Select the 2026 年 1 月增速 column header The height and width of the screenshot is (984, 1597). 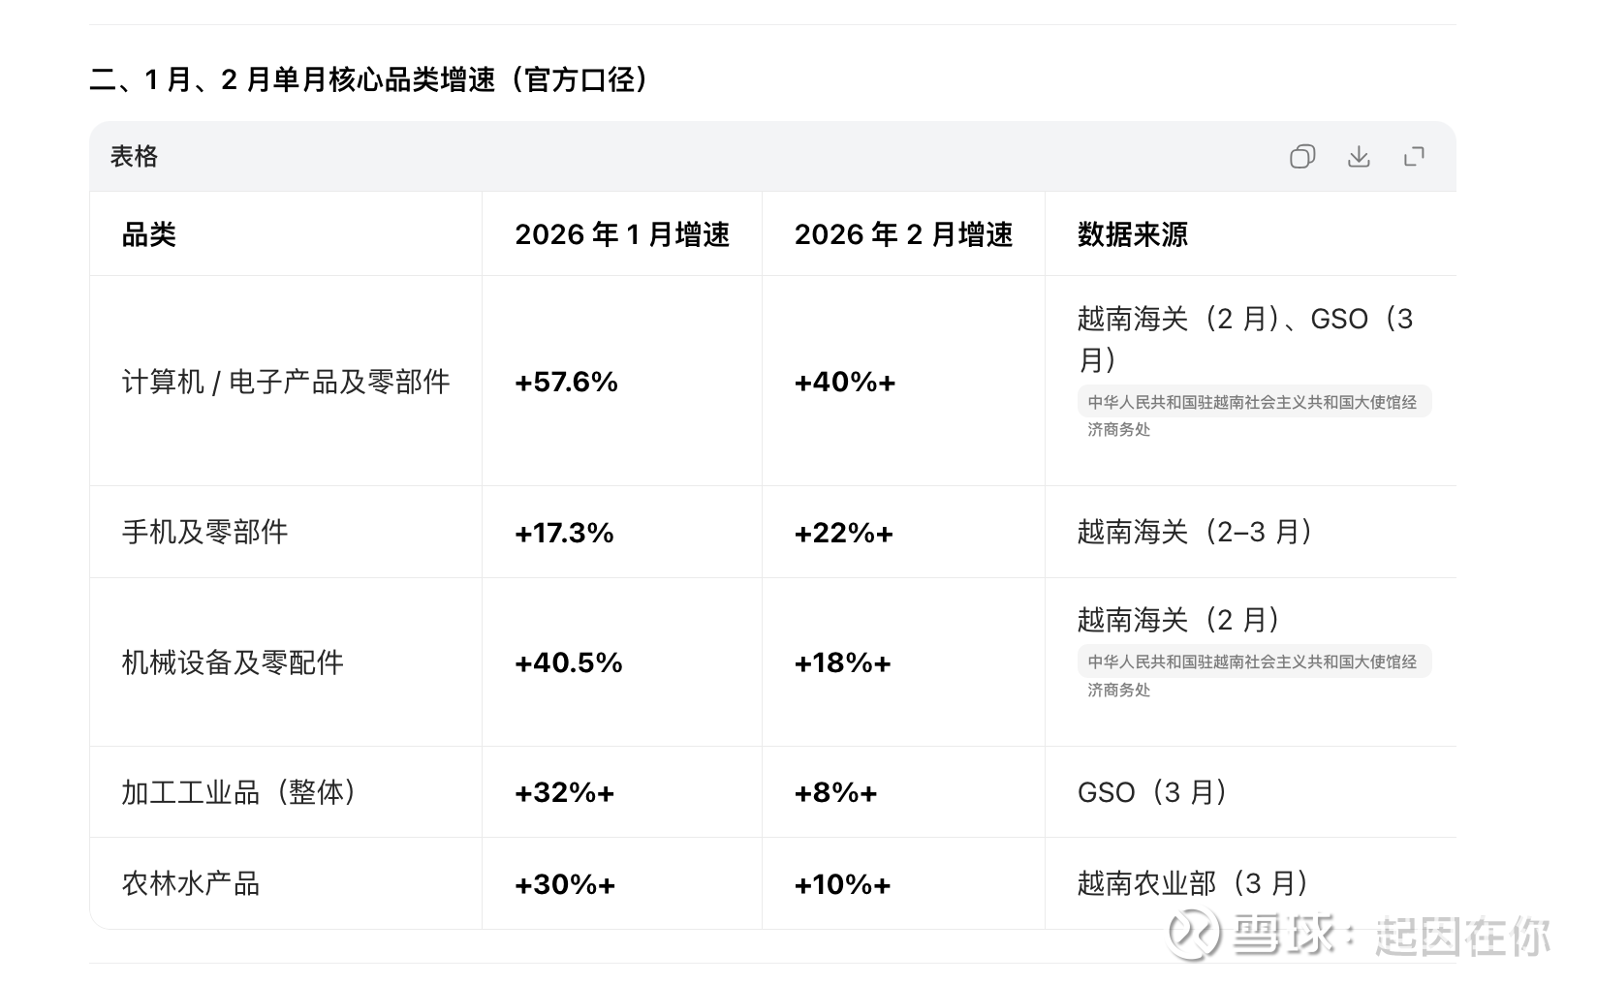621,234
